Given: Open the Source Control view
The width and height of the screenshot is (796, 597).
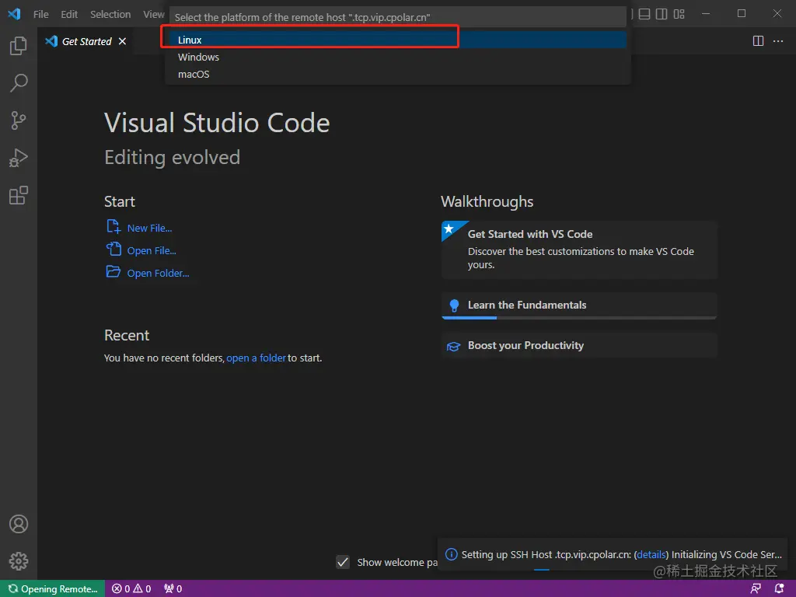Looking at the screenshot, I should (x=19, y=120).
